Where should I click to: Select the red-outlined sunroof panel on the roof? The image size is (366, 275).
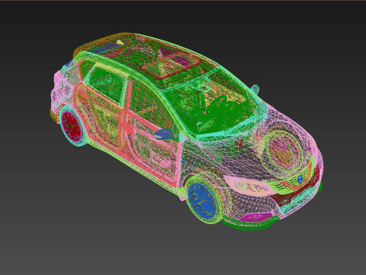point(170,65)
